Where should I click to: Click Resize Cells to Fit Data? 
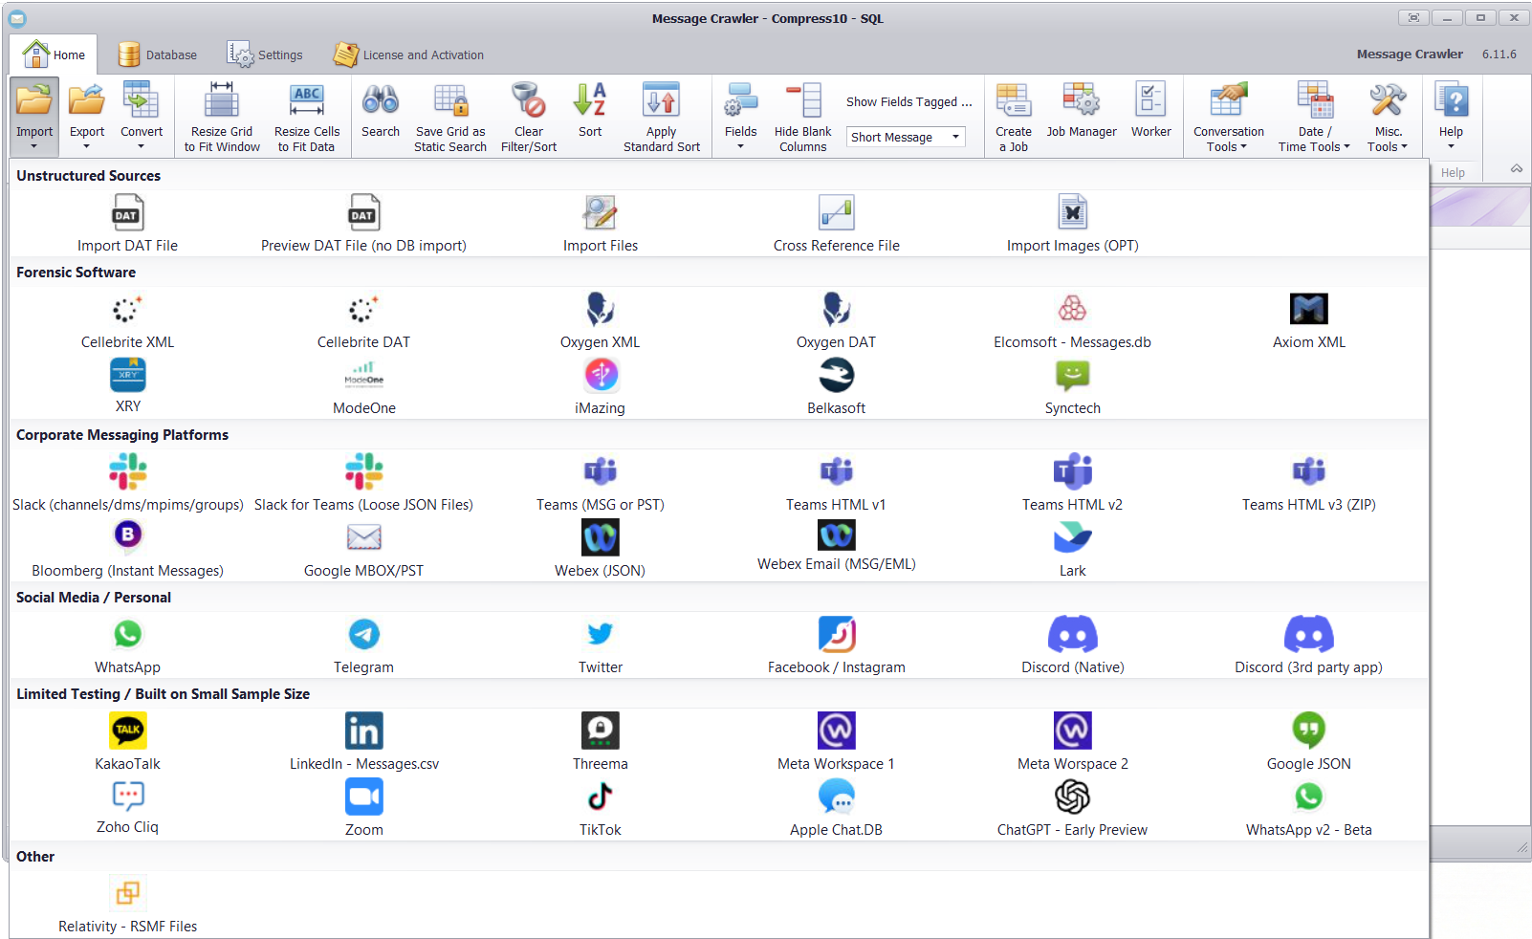(x=306, y=117)
